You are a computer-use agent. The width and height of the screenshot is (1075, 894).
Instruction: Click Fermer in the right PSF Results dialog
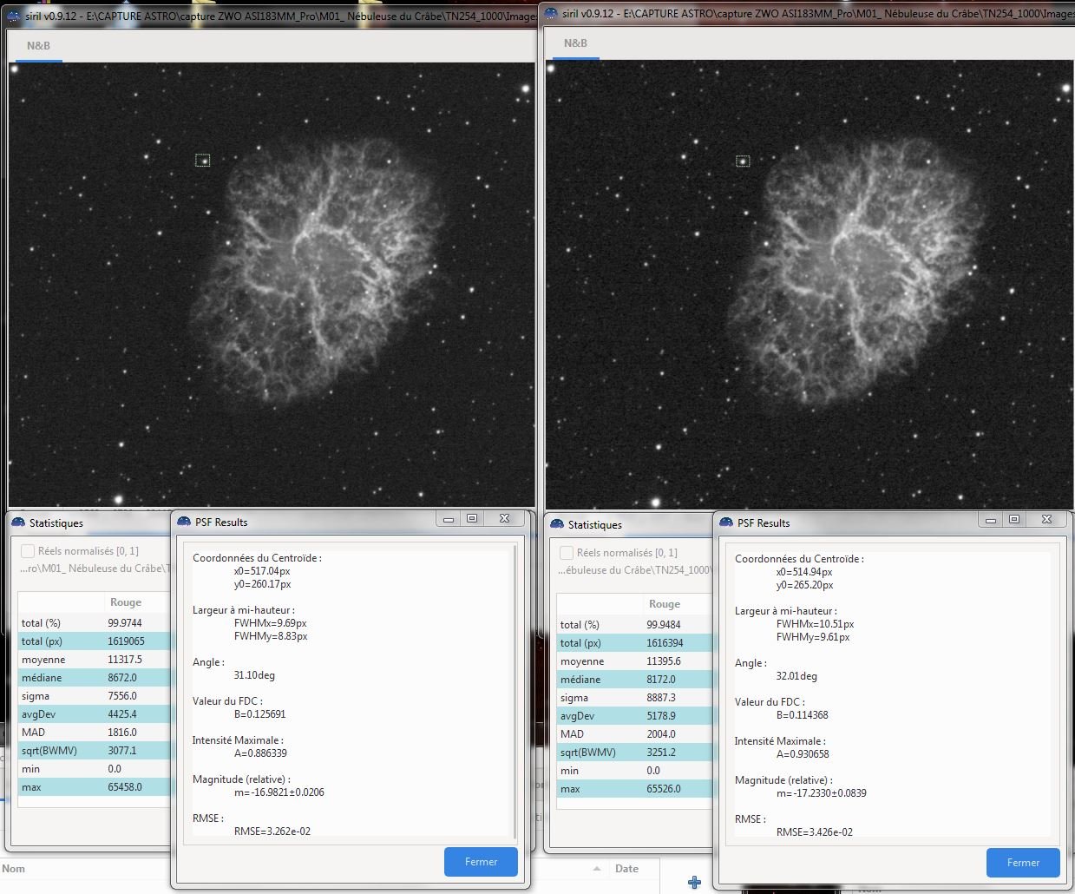(1023, 863)
